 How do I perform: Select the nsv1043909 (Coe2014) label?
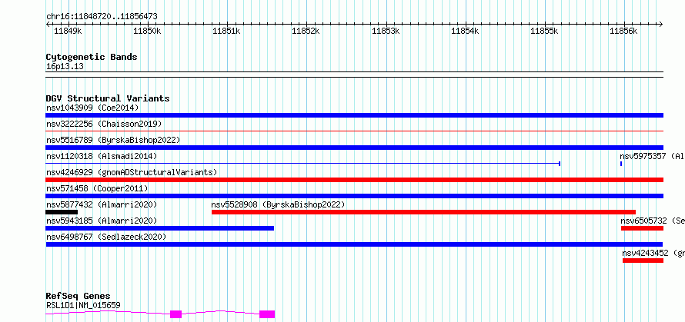(x=92, y=108)
